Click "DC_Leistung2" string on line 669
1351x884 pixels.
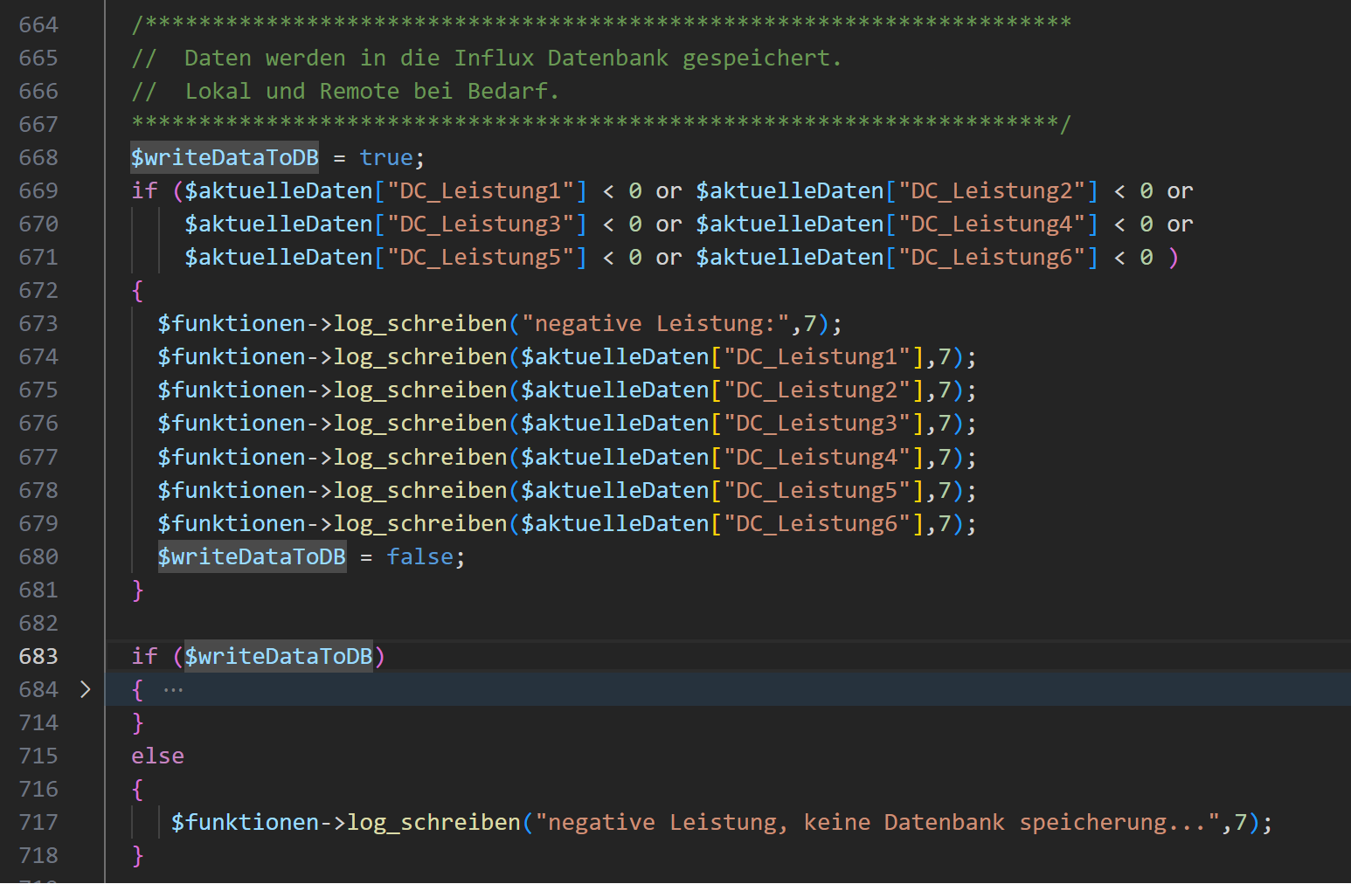click(x=991, y=190)
